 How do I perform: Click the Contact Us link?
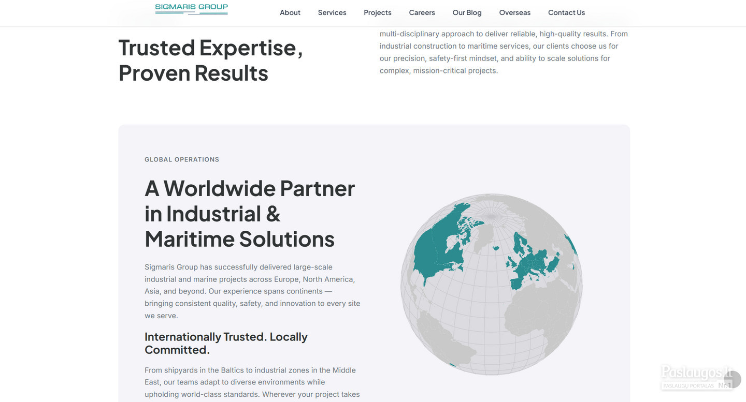click(x=567, y=12)
